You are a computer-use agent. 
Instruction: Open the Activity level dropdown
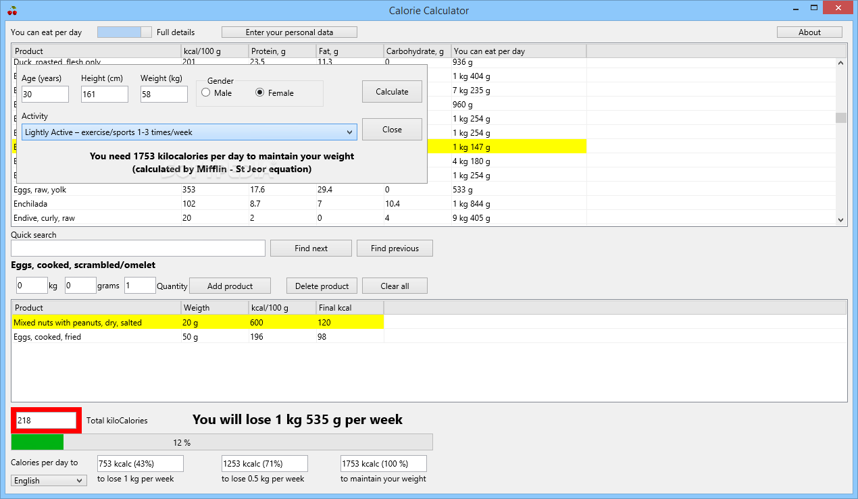(x=189, y=132)
